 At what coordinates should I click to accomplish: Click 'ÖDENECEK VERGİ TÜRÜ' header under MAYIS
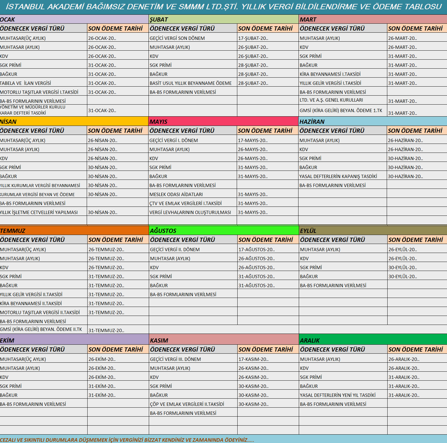[193, 130]
